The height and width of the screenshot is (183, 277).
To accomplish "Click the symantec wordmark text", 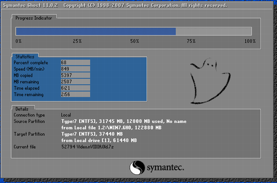I will (165, 167).
